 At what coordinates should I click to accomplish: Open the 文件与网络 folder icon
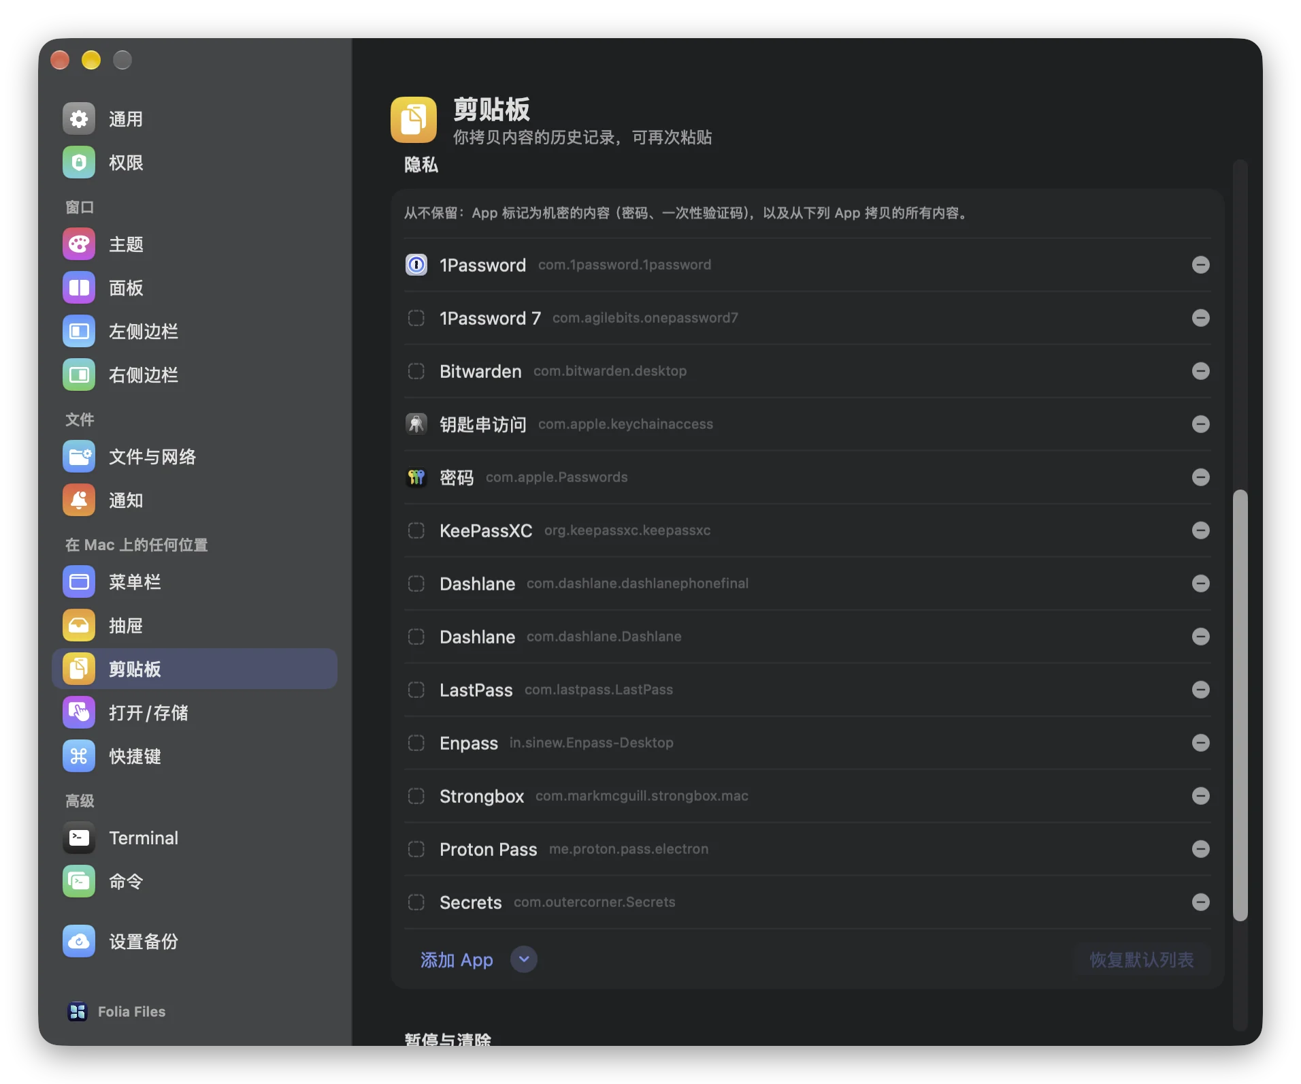click(x=79, y=457)
